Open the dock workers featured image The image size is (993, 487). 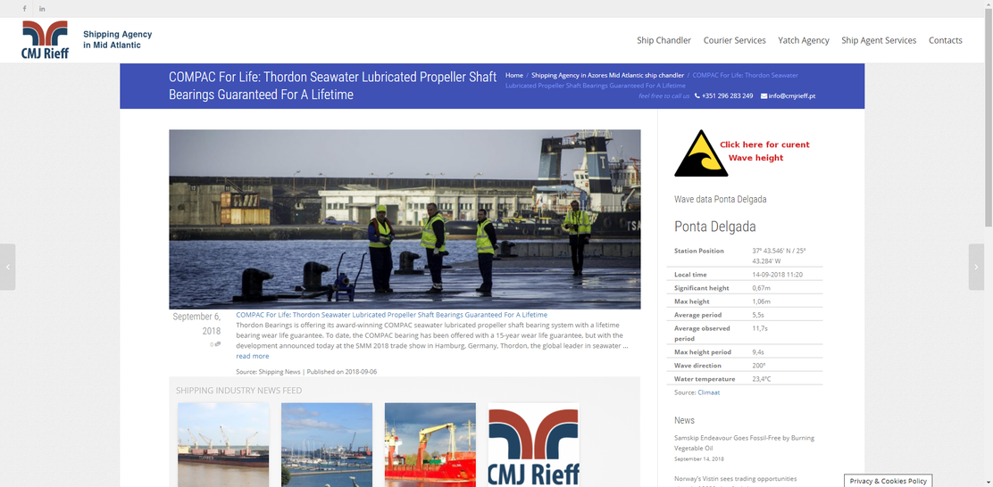point(405,219)
